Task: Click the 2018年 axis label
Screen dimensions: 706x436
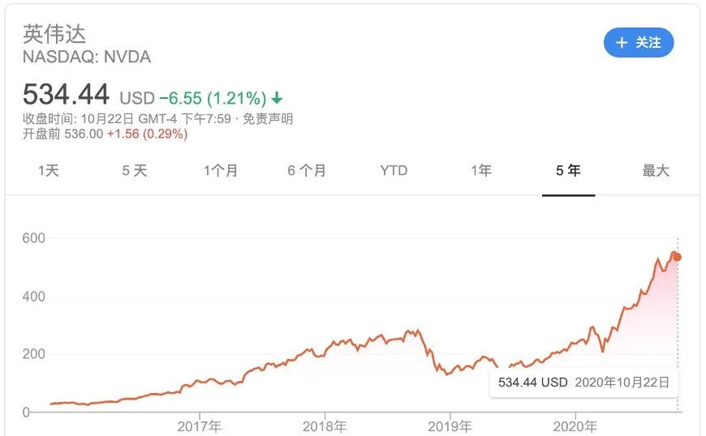Action: tap(325, 426)
